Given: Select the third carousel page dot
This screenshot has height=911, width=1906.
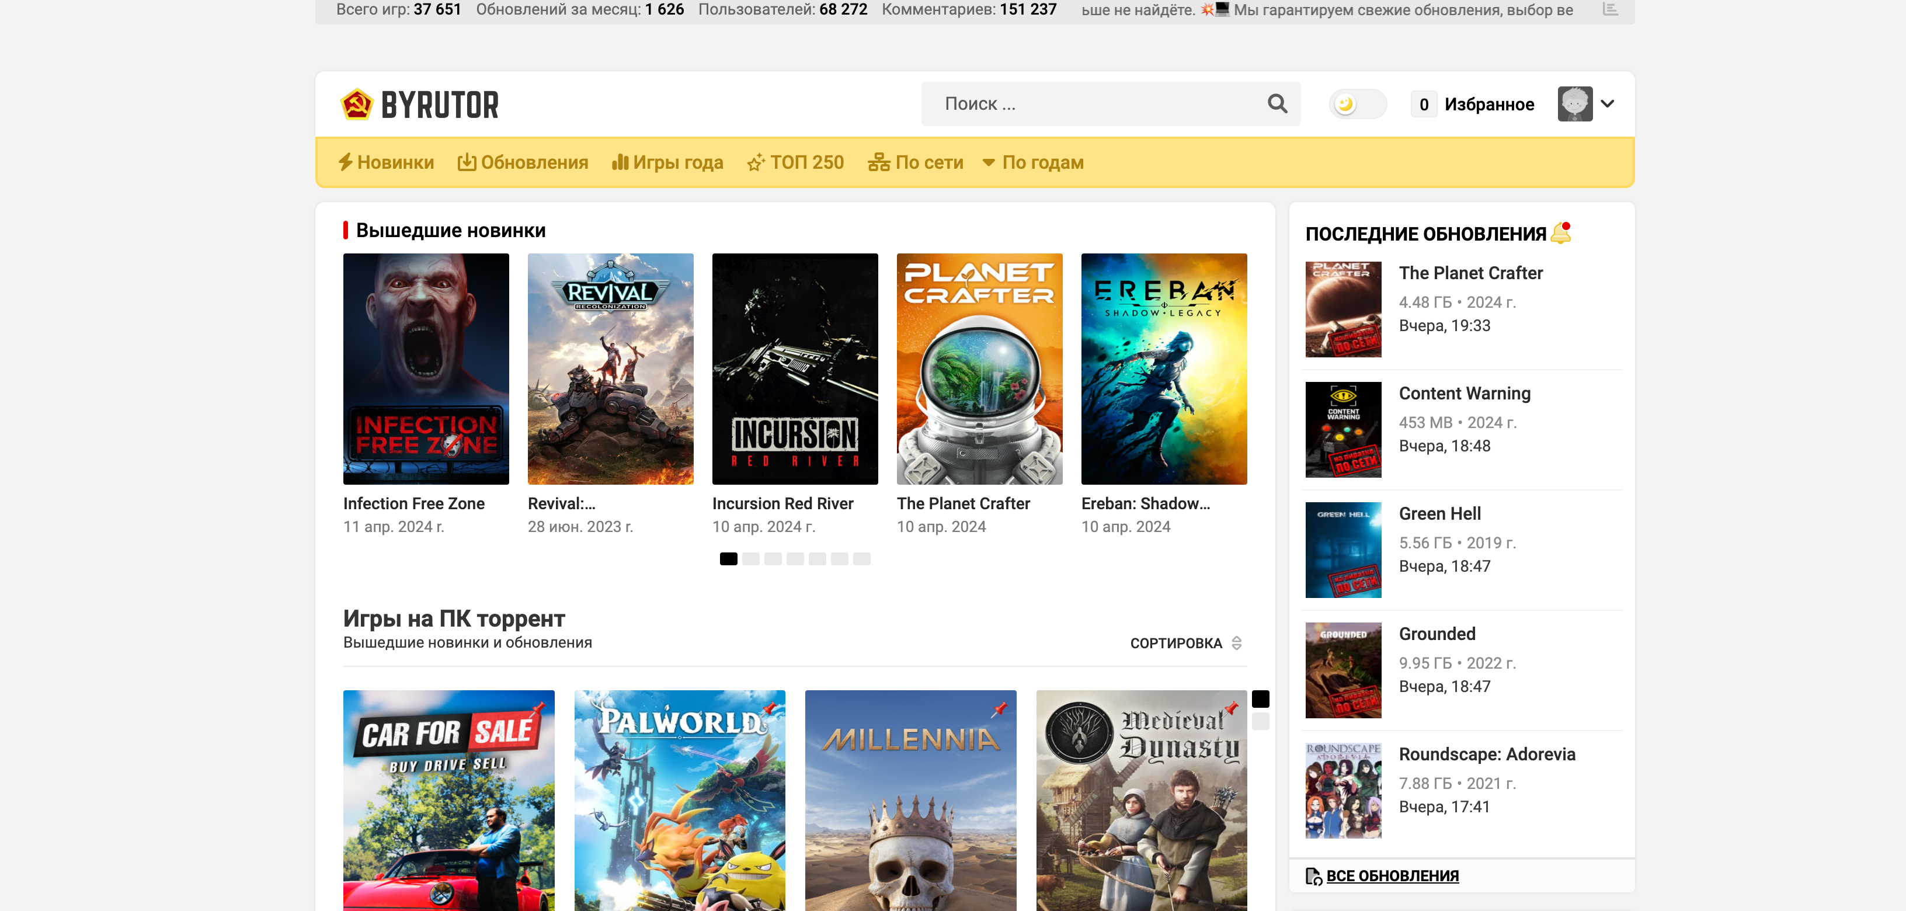Looking at the screenshot, I should (773, 559).
